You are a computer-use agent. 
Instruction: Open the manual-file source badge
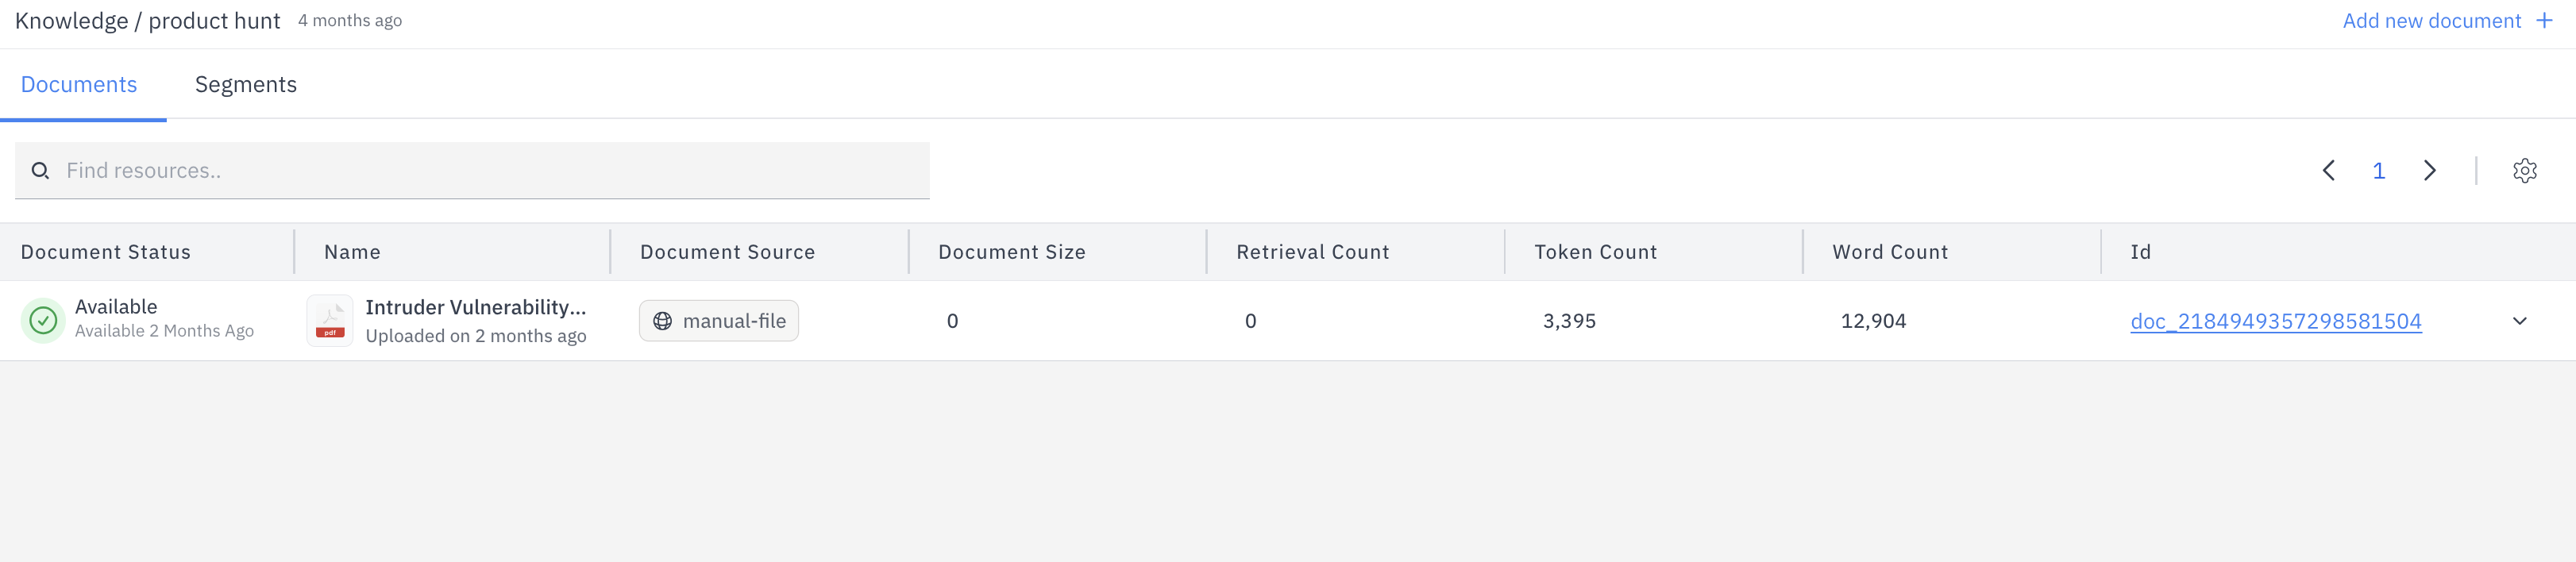[718, 321]
